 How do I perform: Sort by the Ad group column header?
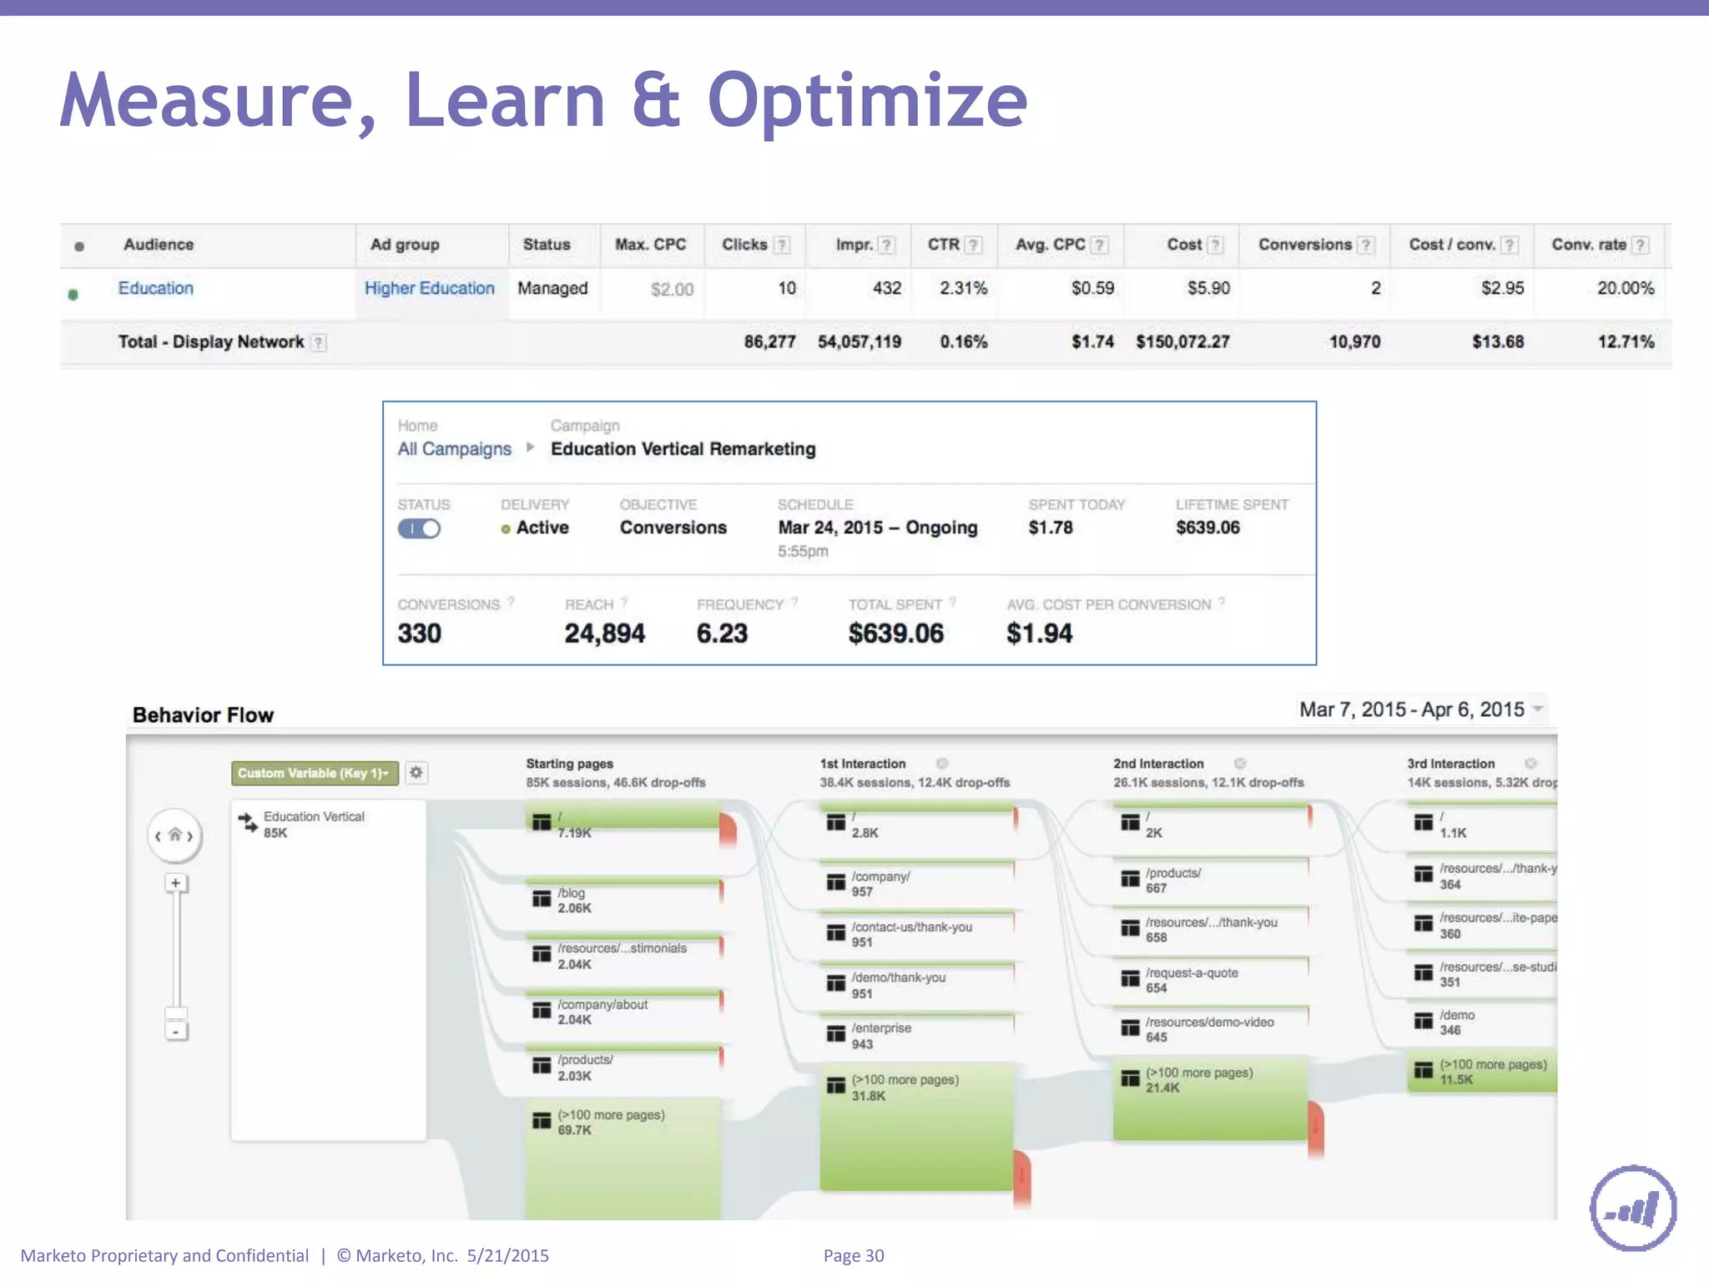[405, 245]
